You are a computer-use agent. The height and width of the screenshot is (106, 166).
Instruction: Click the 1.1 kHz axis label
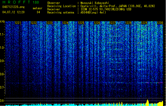[x=2, y=34]
